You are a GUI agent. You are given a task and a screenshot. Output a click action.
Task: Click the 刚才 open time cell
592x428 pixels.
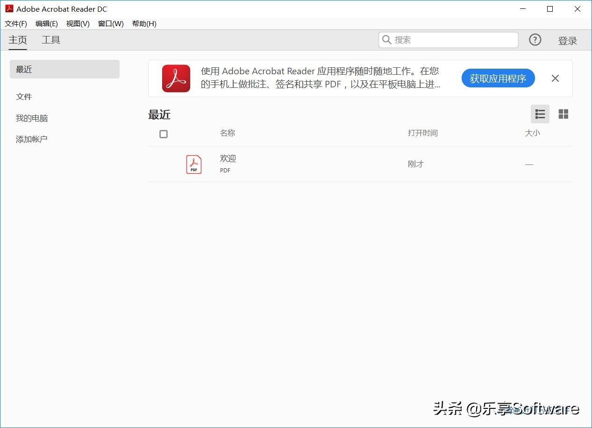coord(416,164)
